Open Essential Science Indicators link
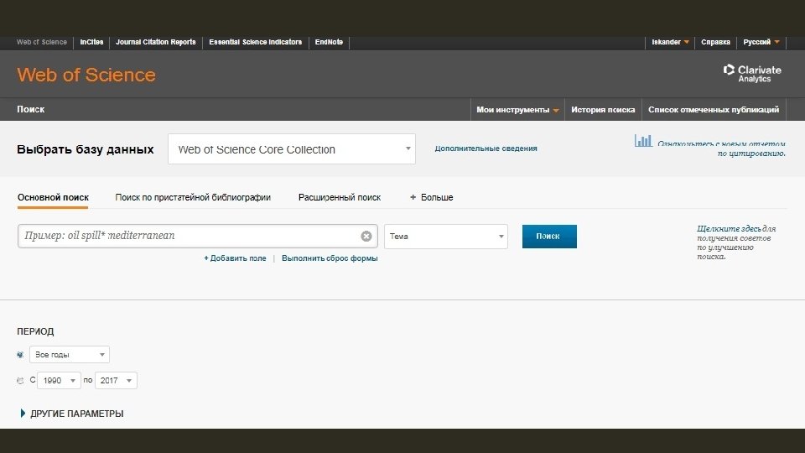The height and width of the screenshot is (453, 805). click(255, 42)
